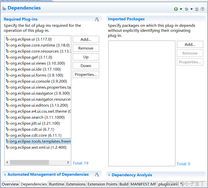Screen dimensions: 208x188
Task: Click plug-in icon beside org.eclipse.cdt.core
Action: click(x=8, y=135)
